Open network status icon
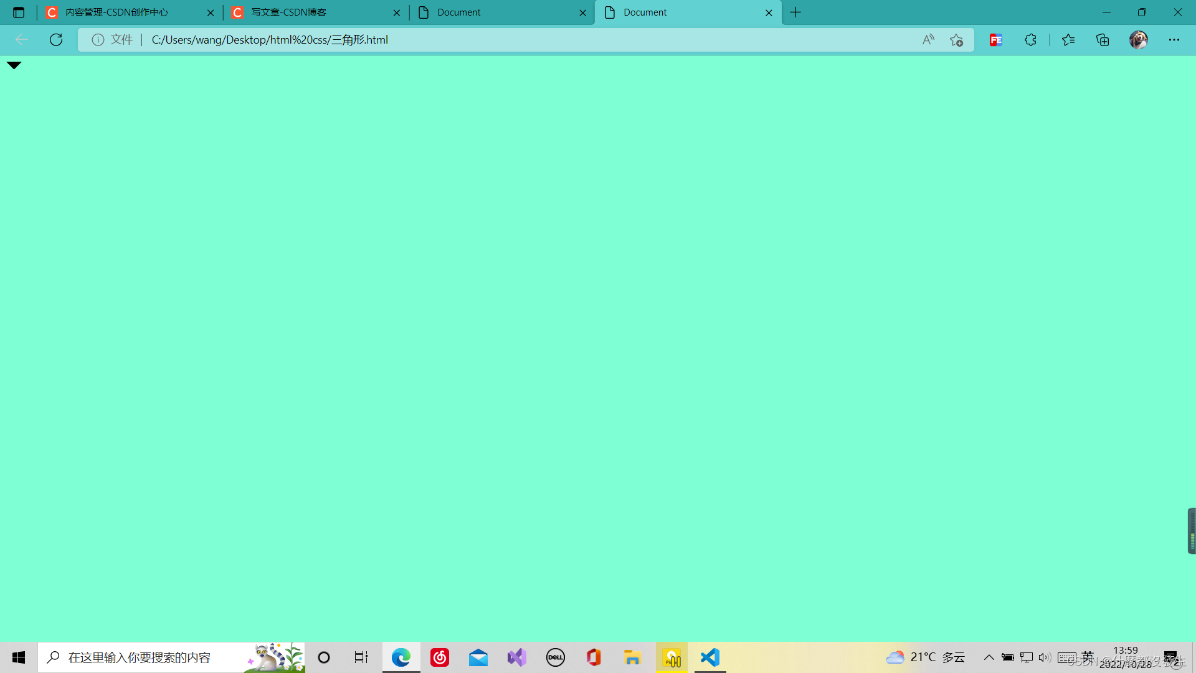The width and height of the screenshot is (1196, 673). coord(1027,657)
